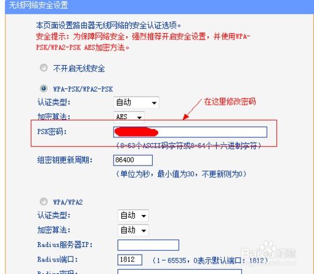Select the Radius端口 field with 1812
The image size is (314, 274).
pyautogui.click(x=130, y=260)
